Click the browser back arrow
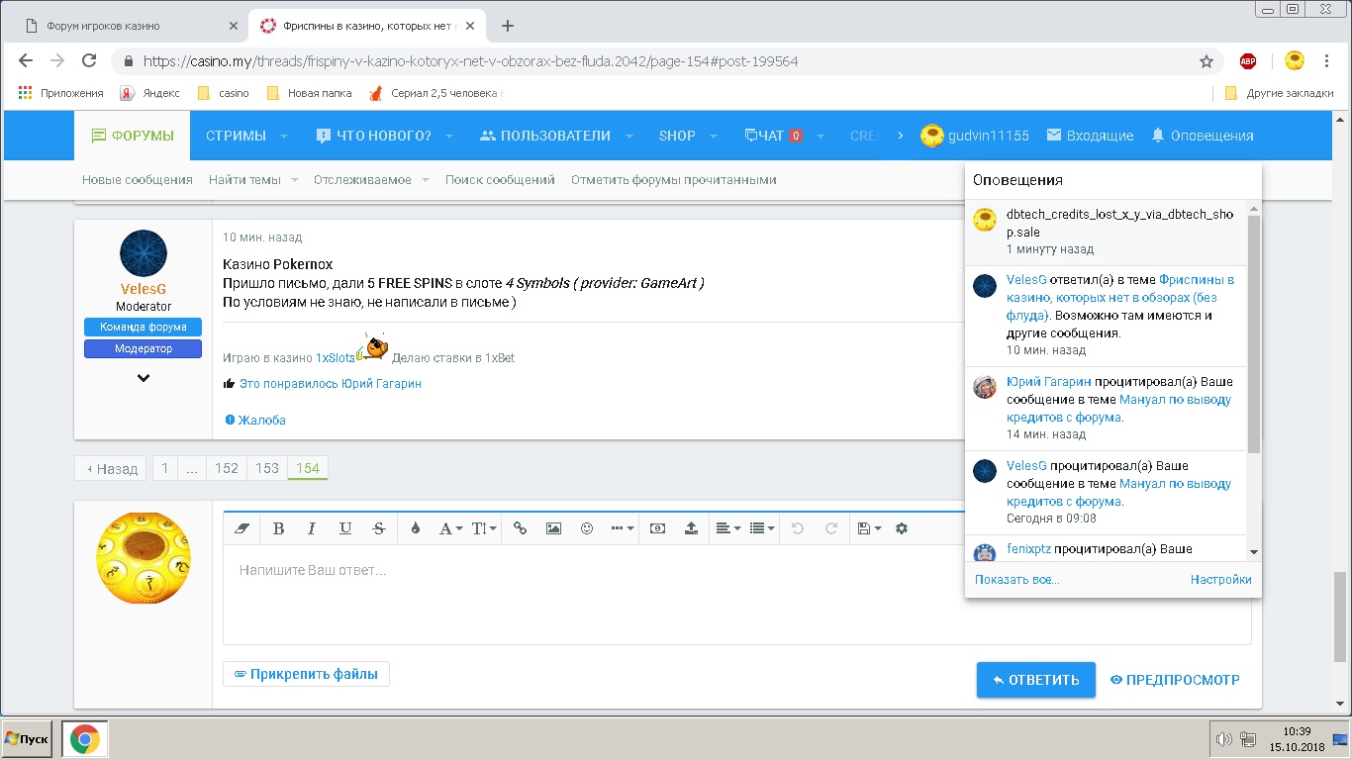Image resolution: width=1352 pixels, height=760 pixels. point(26,61)
